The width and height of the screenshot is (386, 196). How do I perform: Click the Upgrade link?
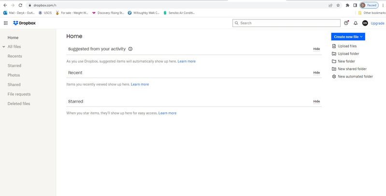click(x=377, y=23)
